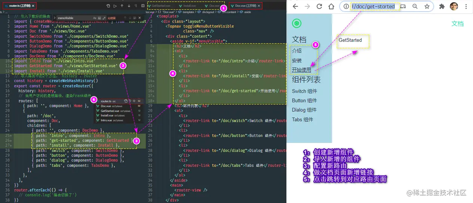The width and height of the screenshot is (473, 203).
Task: Open the Button 组件 sidebar link
Action: point(304,100)
